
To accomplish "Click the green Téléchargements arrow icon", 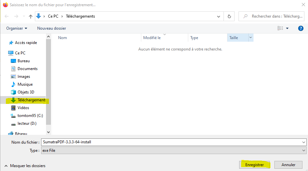I will [x=13, y=100].
